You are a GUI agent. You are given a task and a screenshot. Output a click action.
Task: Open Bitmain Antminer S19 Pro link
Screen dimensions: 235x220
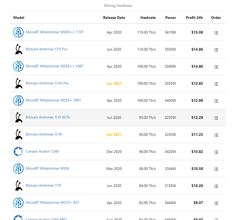tap(47, 49)
